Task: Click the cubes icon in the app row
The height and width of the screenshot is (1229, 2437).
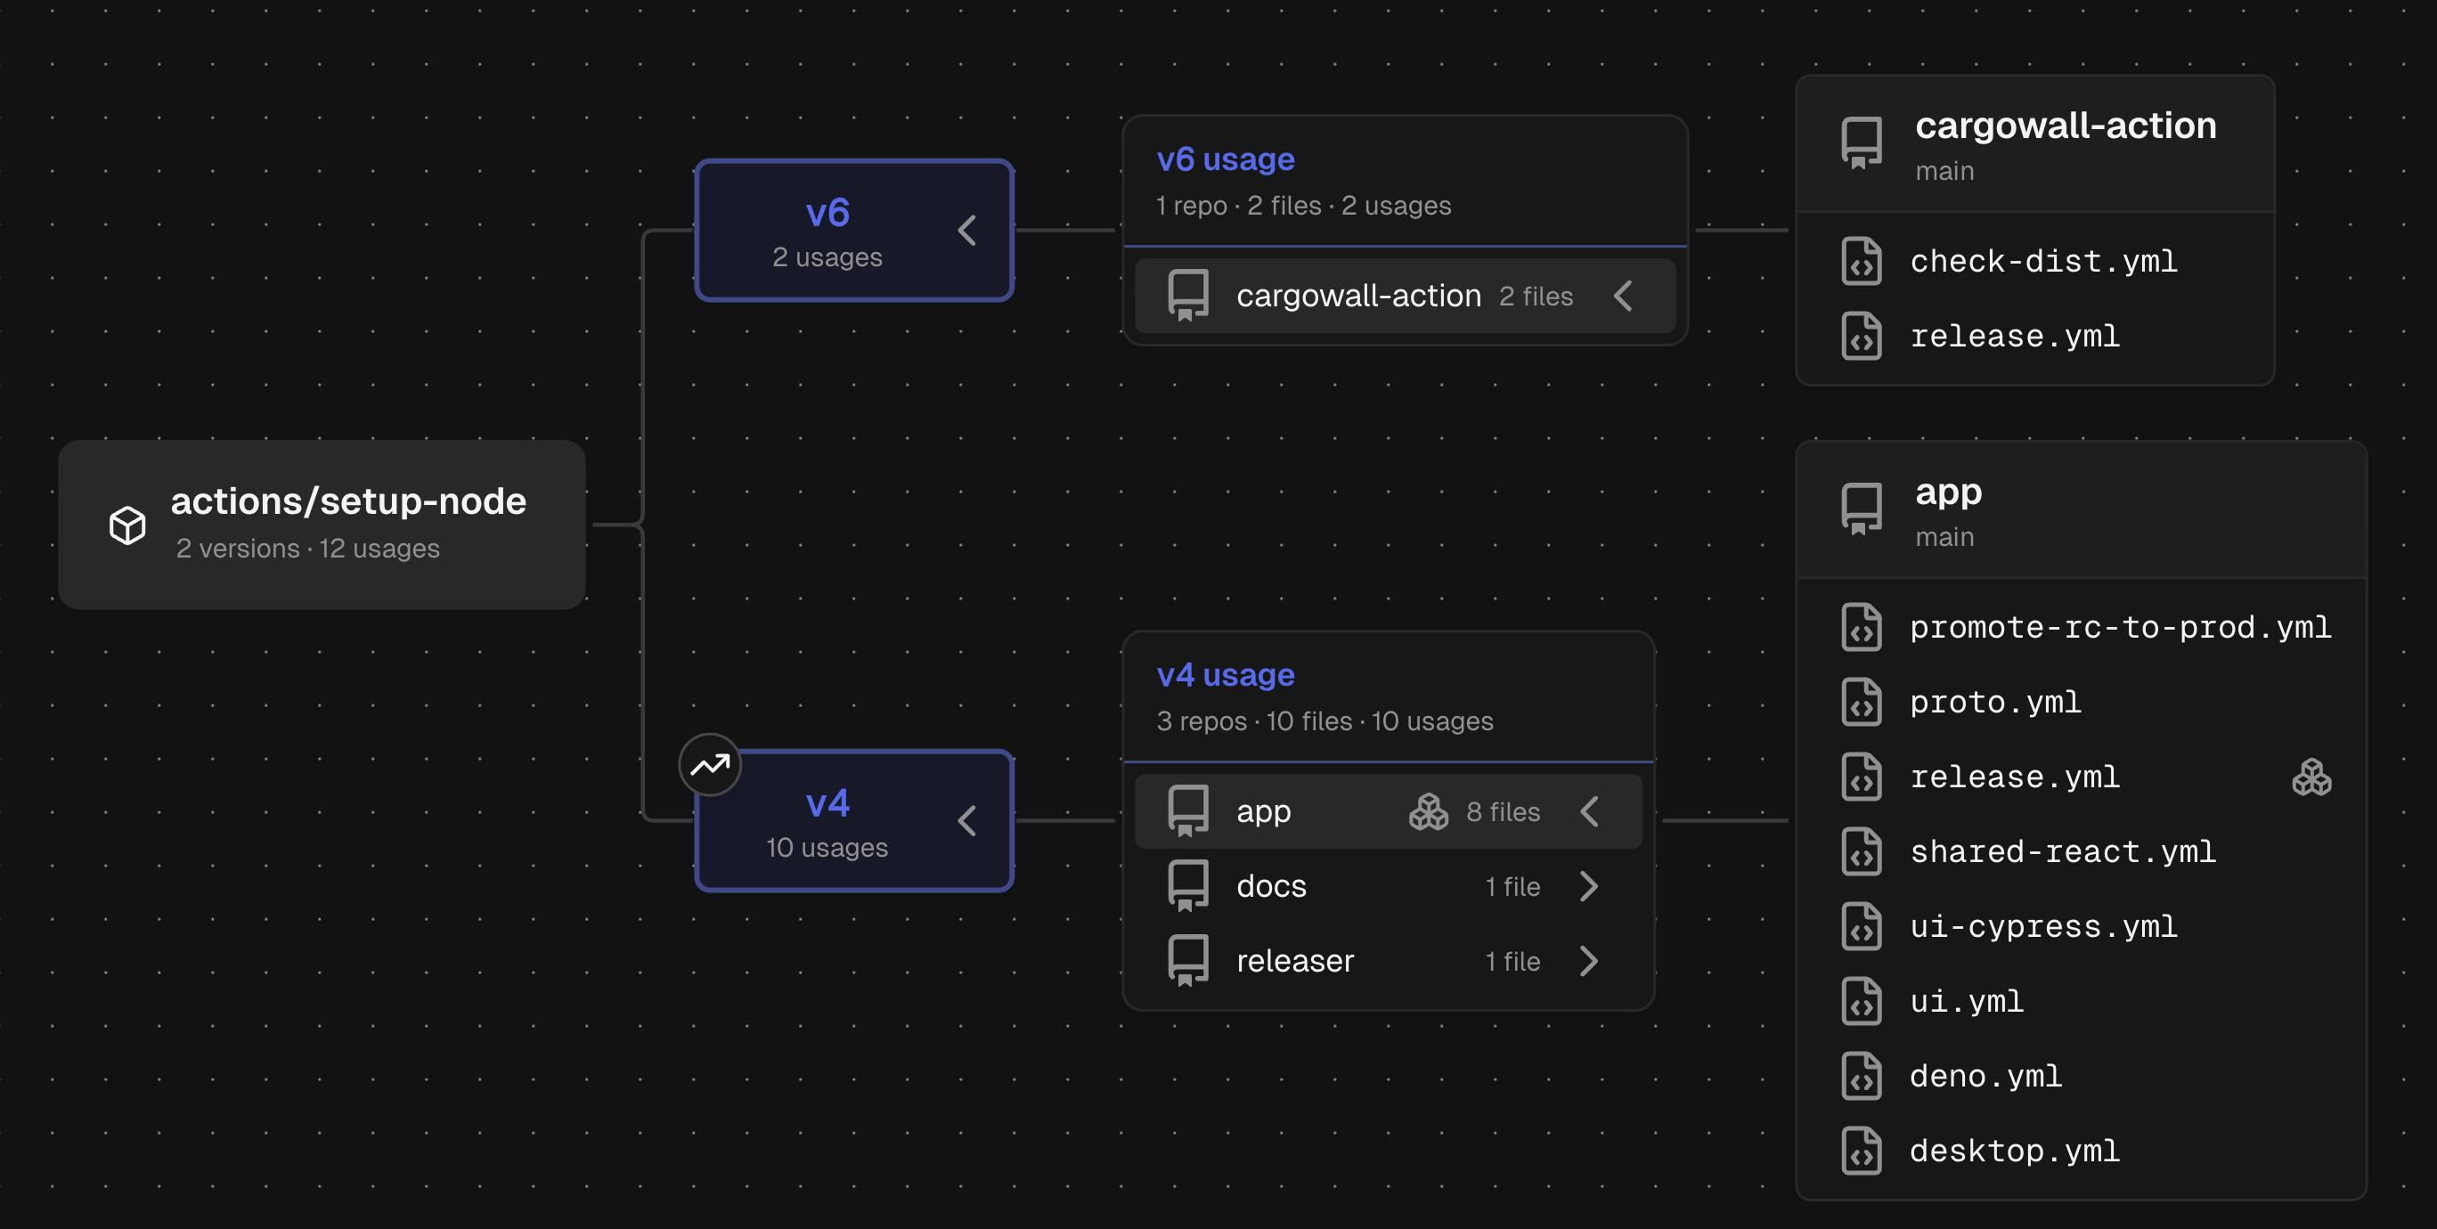Action: pyautogui.click(x=1429, y=812)
